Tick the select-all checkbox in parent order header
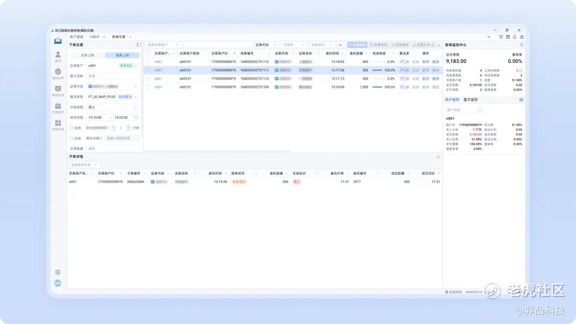The image size is (576, 324). tap(148, 53)
